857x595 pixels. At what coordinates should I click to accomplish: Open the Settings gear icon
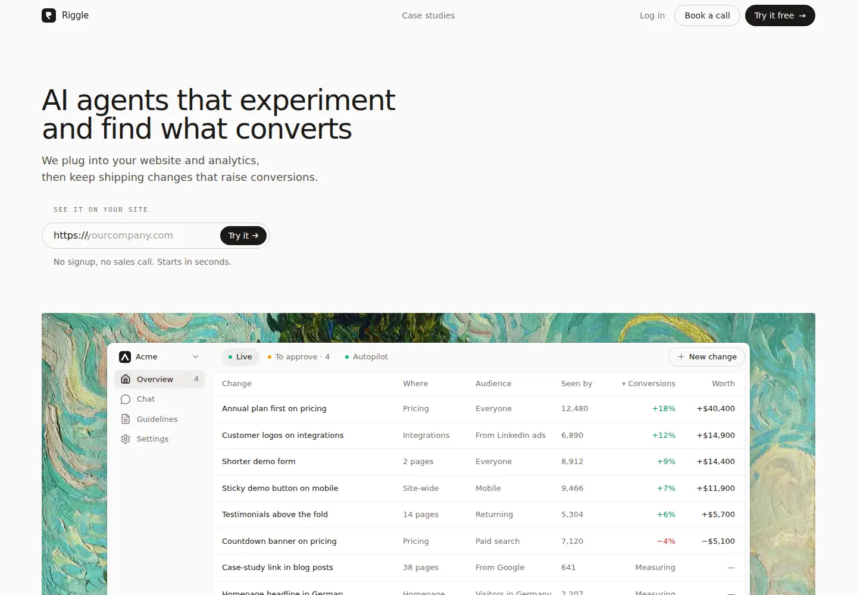126,439
